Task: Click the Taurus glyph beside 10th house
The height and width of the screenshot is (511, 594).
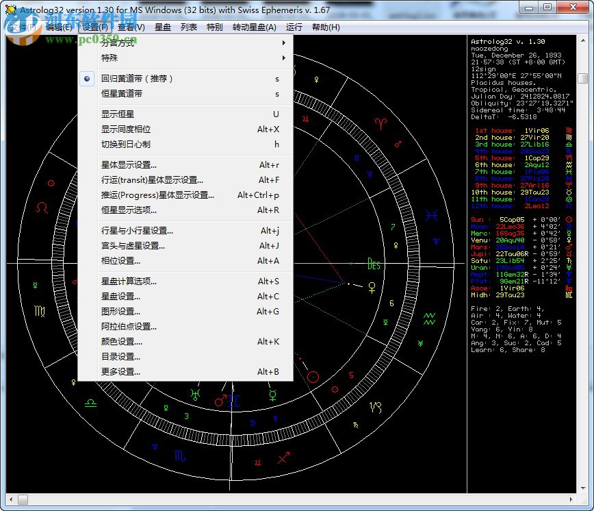Action: pyautogui.click(x=568, y=193)
